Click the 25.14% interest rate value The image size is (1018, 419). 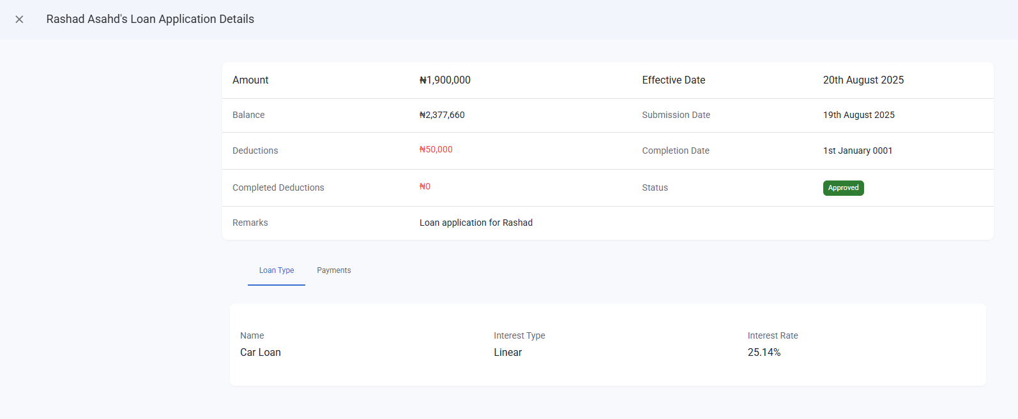coord(764,353)
